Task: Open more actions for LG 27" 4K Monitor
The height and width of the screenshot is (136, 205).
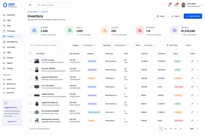Action: coord(198,87)
